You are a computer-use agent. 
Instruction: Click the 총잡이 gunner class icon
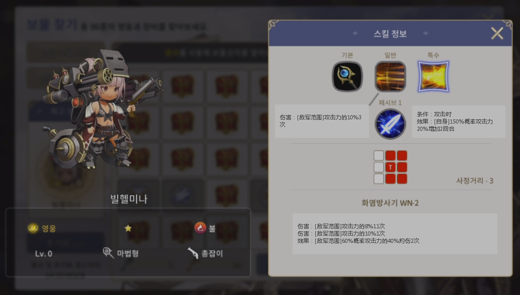(193, 253)
